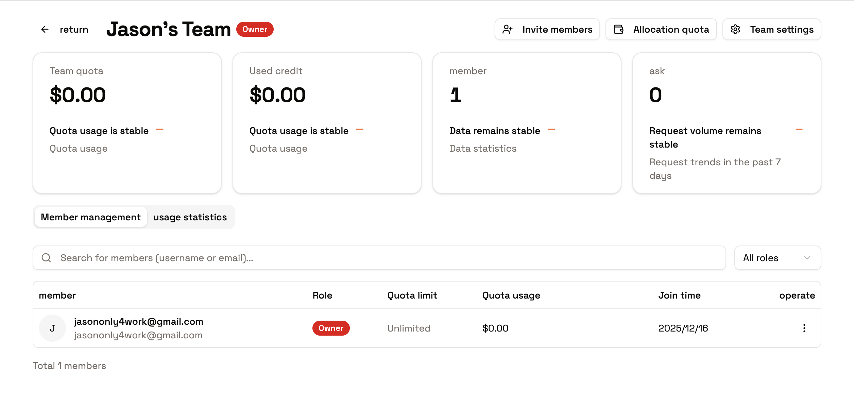854x406 pixels.
Task: Click the Quota usage column header
Action: coord(511,295)
